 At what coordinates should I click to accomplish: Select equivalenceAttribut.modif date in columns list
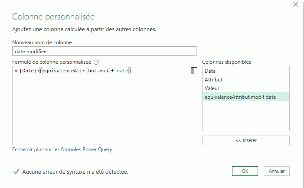tap(240, 97)
